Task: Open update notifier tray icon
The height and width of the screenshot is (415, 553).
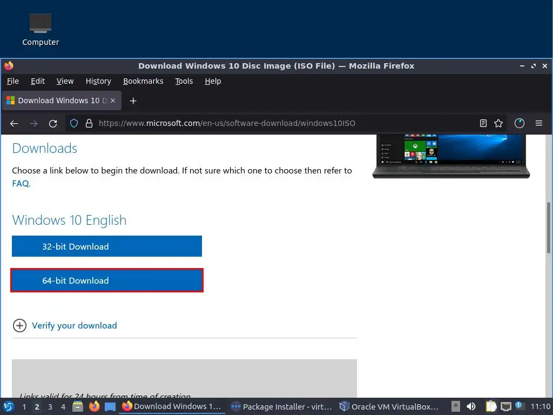Action: [x=520, y=406]
